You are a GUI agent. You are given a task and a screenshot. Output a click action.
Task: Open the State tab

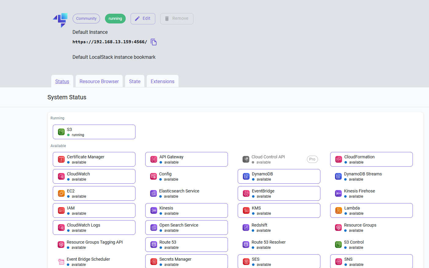135,81
